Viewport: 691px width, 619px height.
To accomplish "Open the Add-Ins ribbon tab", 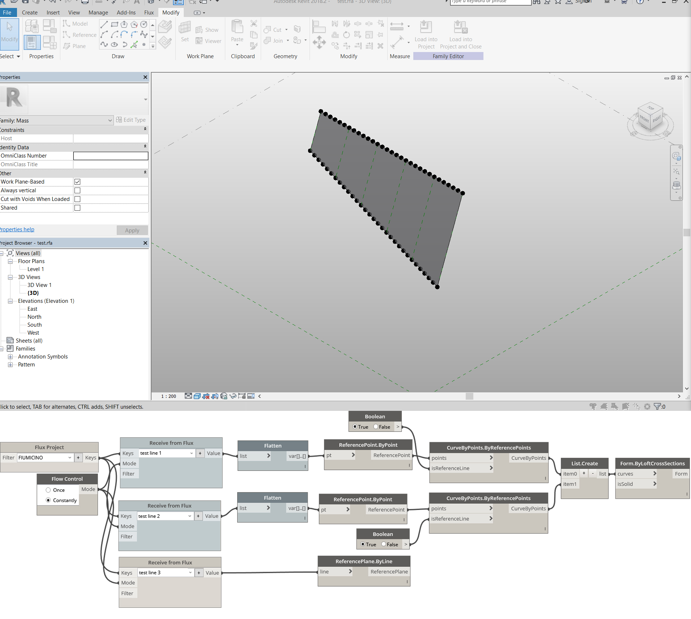I will pyautogui.click(x=126, y=13).
